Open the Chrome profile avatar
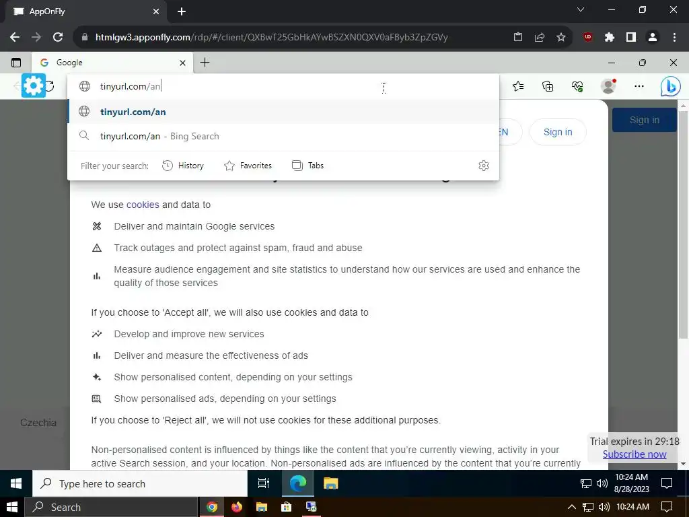The width and height of the screenshot is (689, 517). pyautogui.click(x=653, y=38)
